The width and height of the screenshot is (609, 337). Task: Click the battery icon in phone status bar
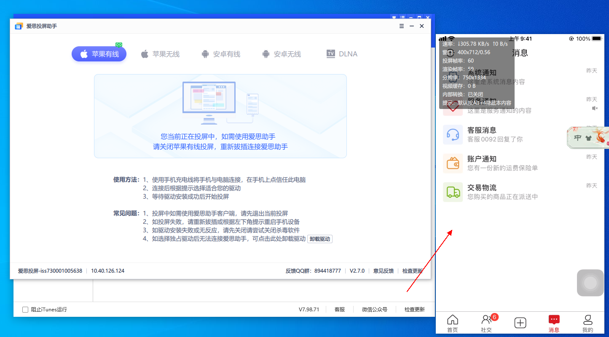[x=597, y=39]
